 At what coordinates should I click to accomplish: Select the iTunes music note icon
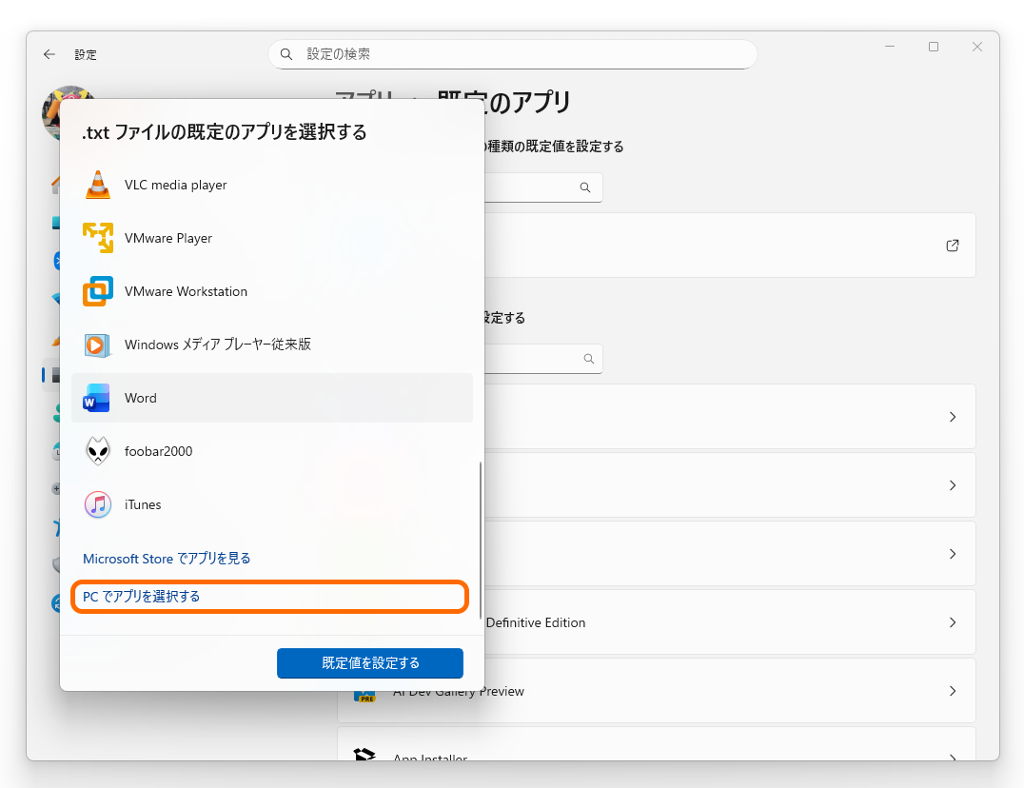[98, 503]
